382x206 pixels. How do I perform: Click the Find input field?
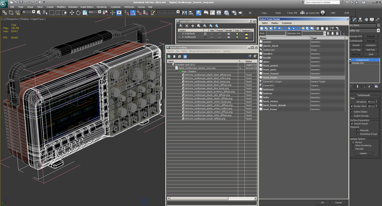click(276, 33)
